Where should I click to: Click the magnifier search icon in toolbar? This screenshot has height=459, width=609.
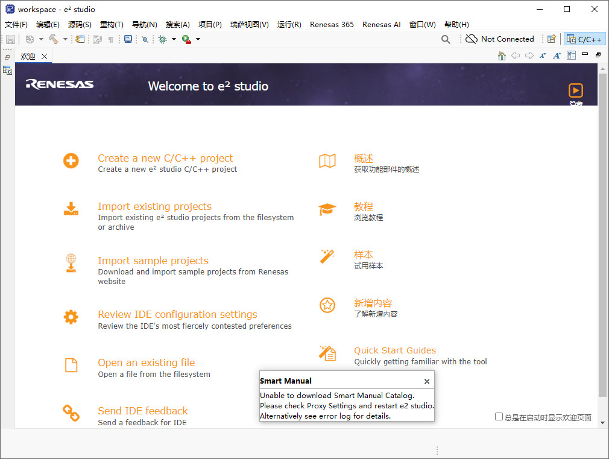[446, 39]
